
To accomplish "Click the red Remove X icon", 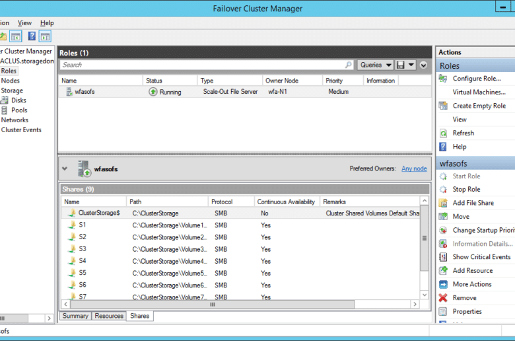I will (x=443, y=298).
